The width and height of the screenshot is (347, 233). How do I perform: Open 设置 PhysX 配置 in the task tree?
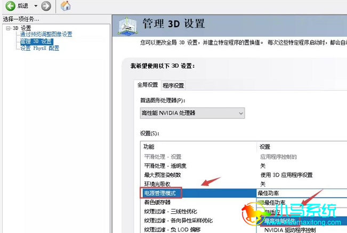coord(40,48)
